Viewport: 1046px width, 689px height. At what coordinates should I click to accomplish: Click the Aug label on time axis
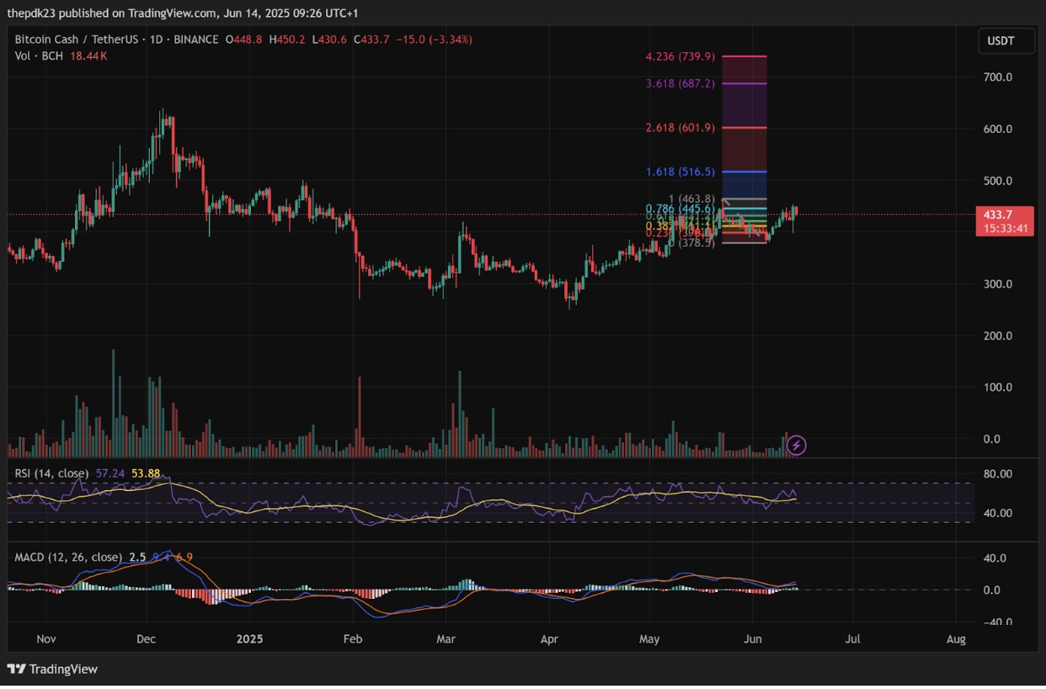tap(956, 639)
